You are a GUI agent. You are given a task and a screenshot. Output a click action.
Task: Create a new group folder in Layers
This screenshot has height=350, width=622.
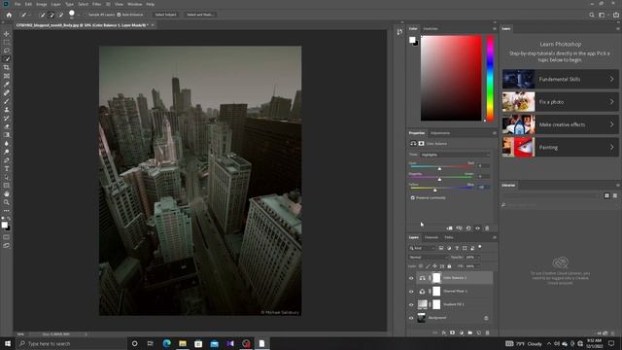pos(470,332)
